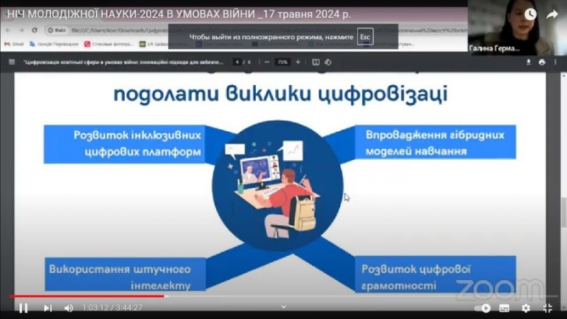567x319 pixels.
Task: Zoom out the PDF with minus
Action: [x=266, y=62]
